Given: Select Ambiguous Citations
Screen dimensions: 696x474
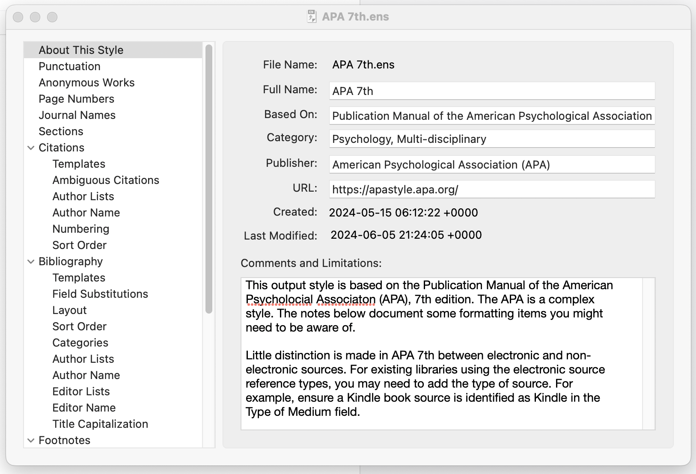Looking at the screenshot, I should pyautogui.click(x=106, y=180).
